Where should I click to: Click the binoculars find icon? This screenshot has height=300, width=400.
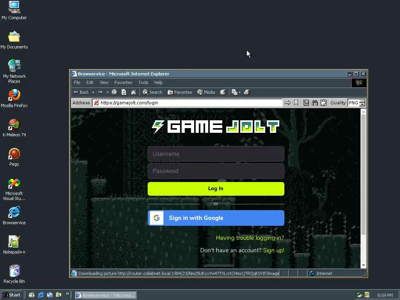pyautogui.click(x=315, y=103)
